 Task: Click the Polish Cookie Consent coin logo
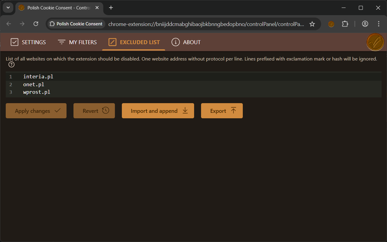(375, 42)
